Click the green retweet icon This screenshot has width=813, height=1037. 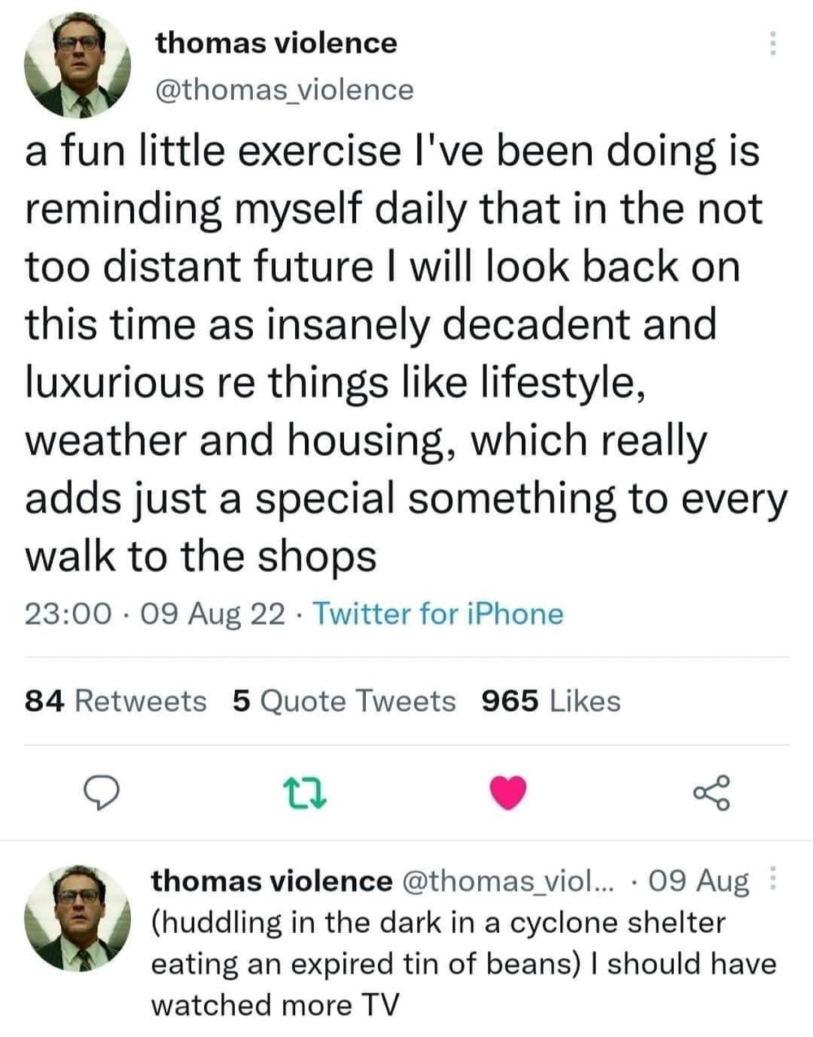pos(306,793)
